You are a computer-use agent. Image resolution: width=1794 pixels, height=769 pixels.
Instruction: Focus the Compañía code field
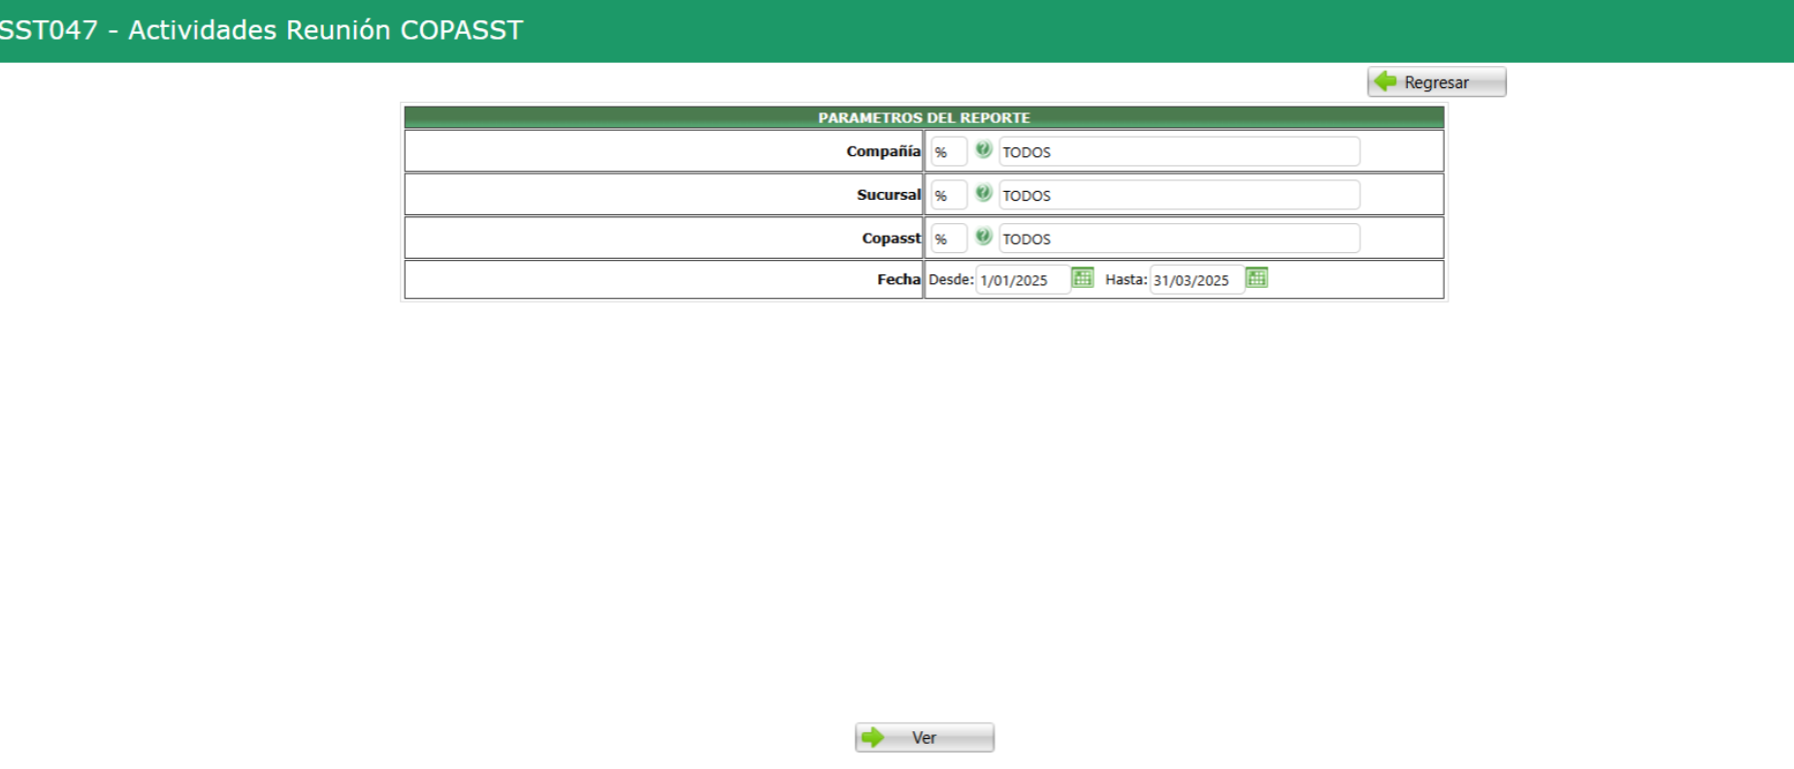pos(949,152)
